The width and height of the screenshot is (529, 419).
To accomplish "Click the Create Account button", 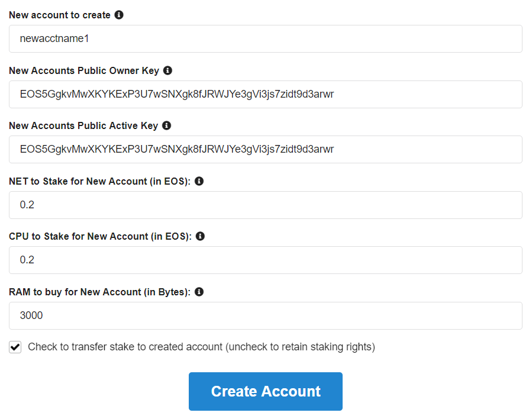I will click(x=265, y=391).
